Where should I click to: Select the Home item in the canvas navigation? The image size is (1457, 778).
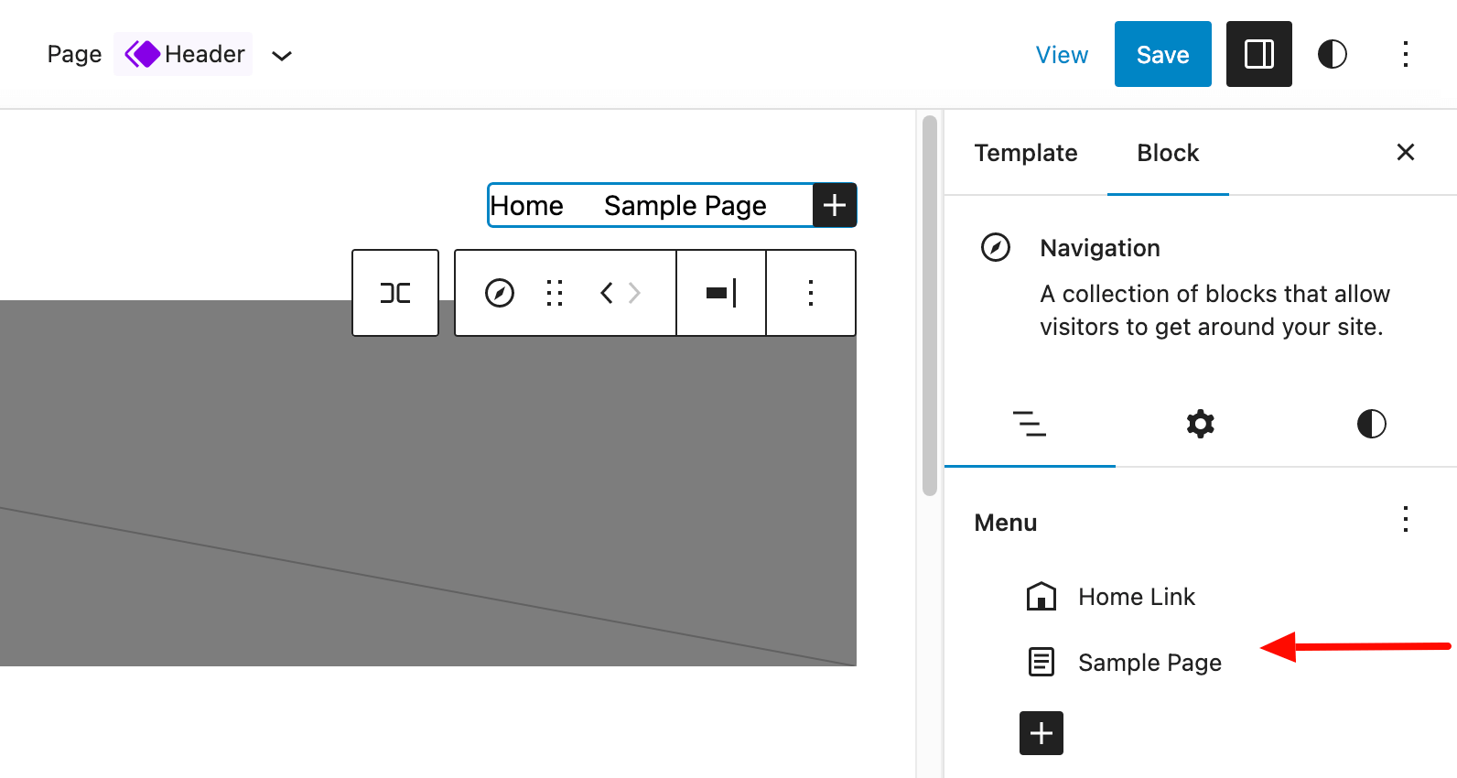pyautogui.click(x=526, y=206)
